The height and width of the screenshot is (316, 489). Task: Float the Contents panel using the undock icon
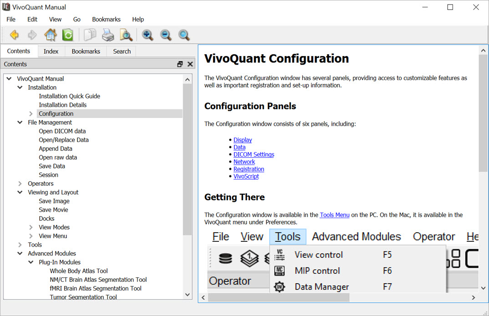tap(180, 64)
